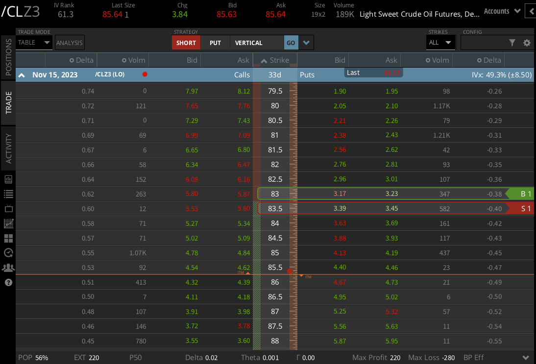Click the follow traders people icon

tap(8, 267)
